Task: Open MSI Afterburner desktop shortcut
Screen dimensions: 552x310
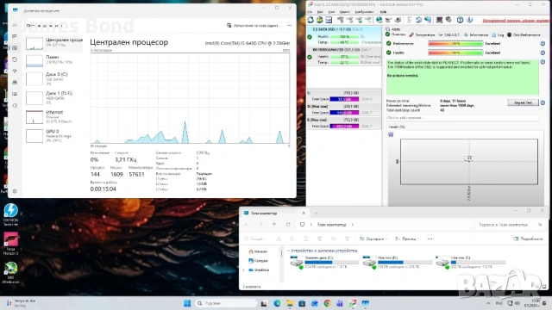Action: click(10, 272)
